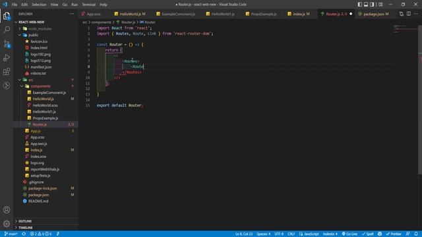Open the Help menu
The height and width of the screenshot is (237, 422).
pyautogui.click(x=104, y=5)
